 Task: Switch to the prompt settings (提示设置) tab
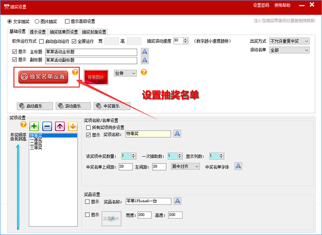pos(38,32)
